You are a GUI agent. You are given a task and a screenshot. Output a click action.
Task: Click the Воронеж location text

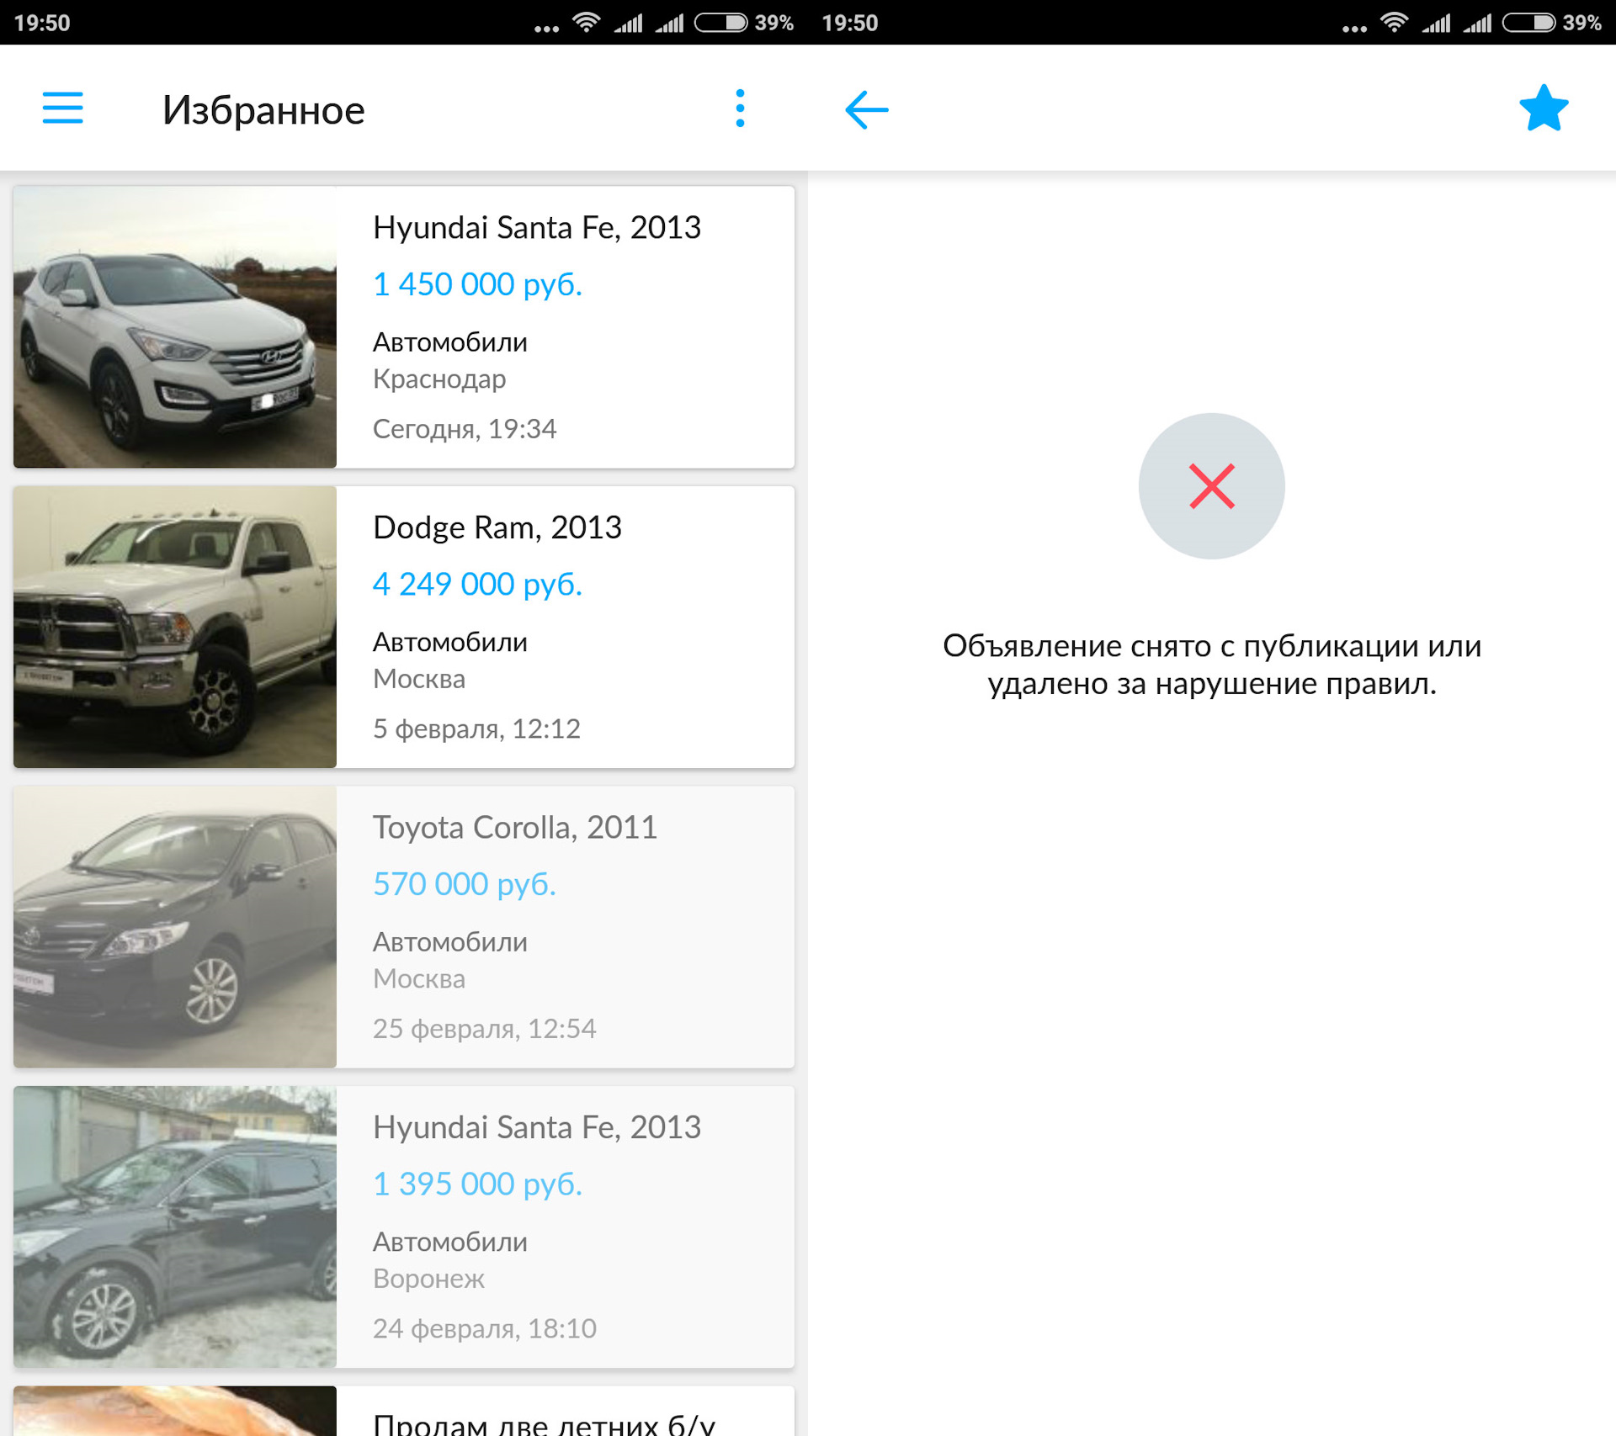428,1279
